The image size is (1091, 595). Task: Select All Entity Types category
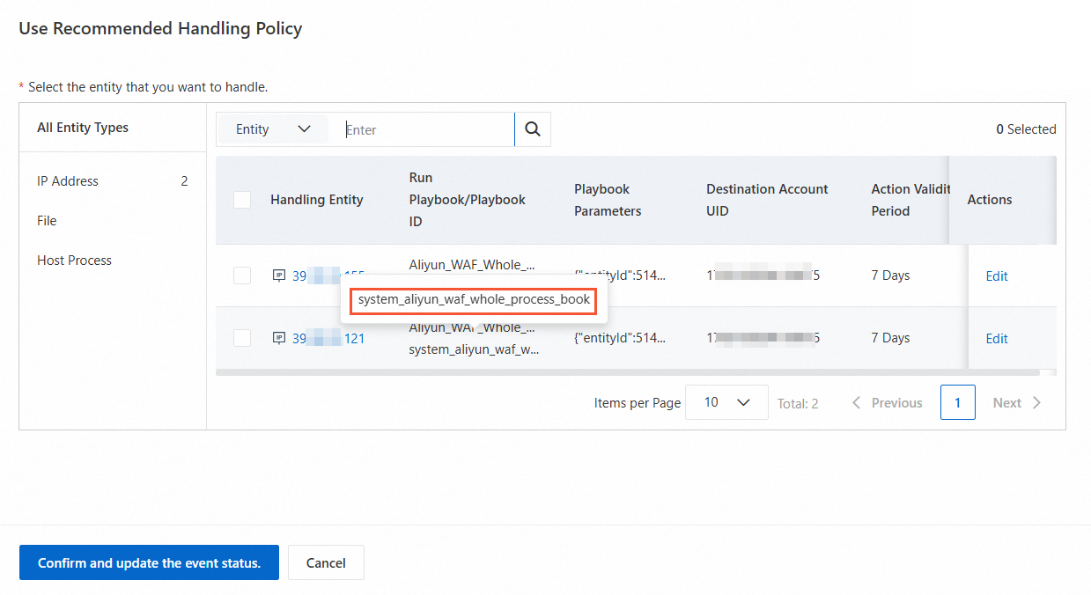(x=83, y=128)
